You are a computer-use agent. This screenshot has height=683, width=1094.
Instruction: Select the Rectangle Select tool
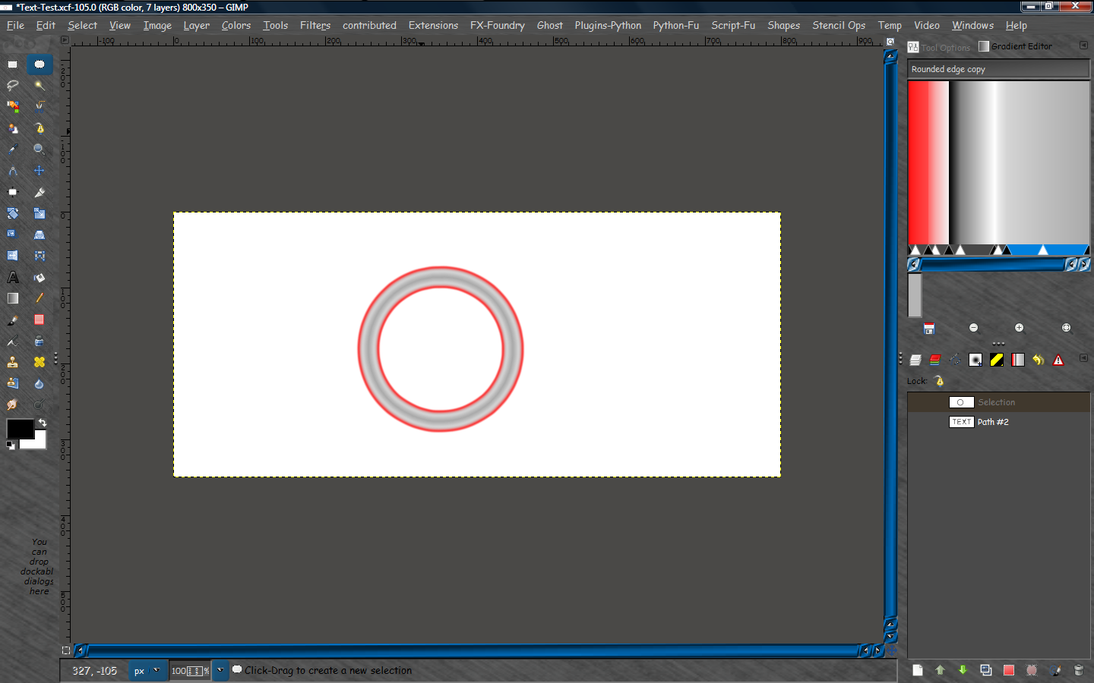[13, 65]
